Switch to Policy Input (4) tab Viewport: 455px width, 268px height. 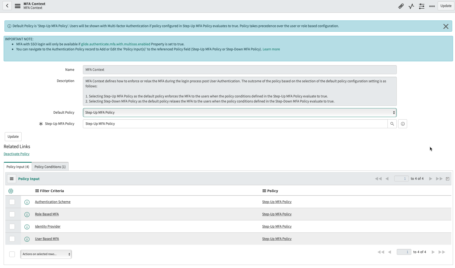[x=18, y=167]
